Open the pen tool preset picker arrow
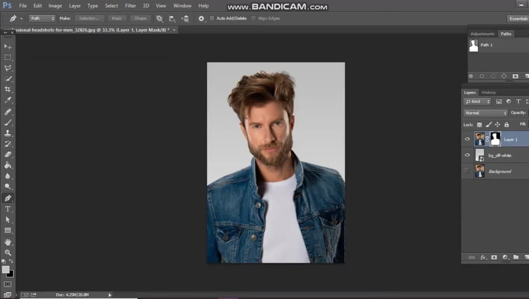Image resolution: width=529 pixels, height=299 pixels. coord(21,19)
